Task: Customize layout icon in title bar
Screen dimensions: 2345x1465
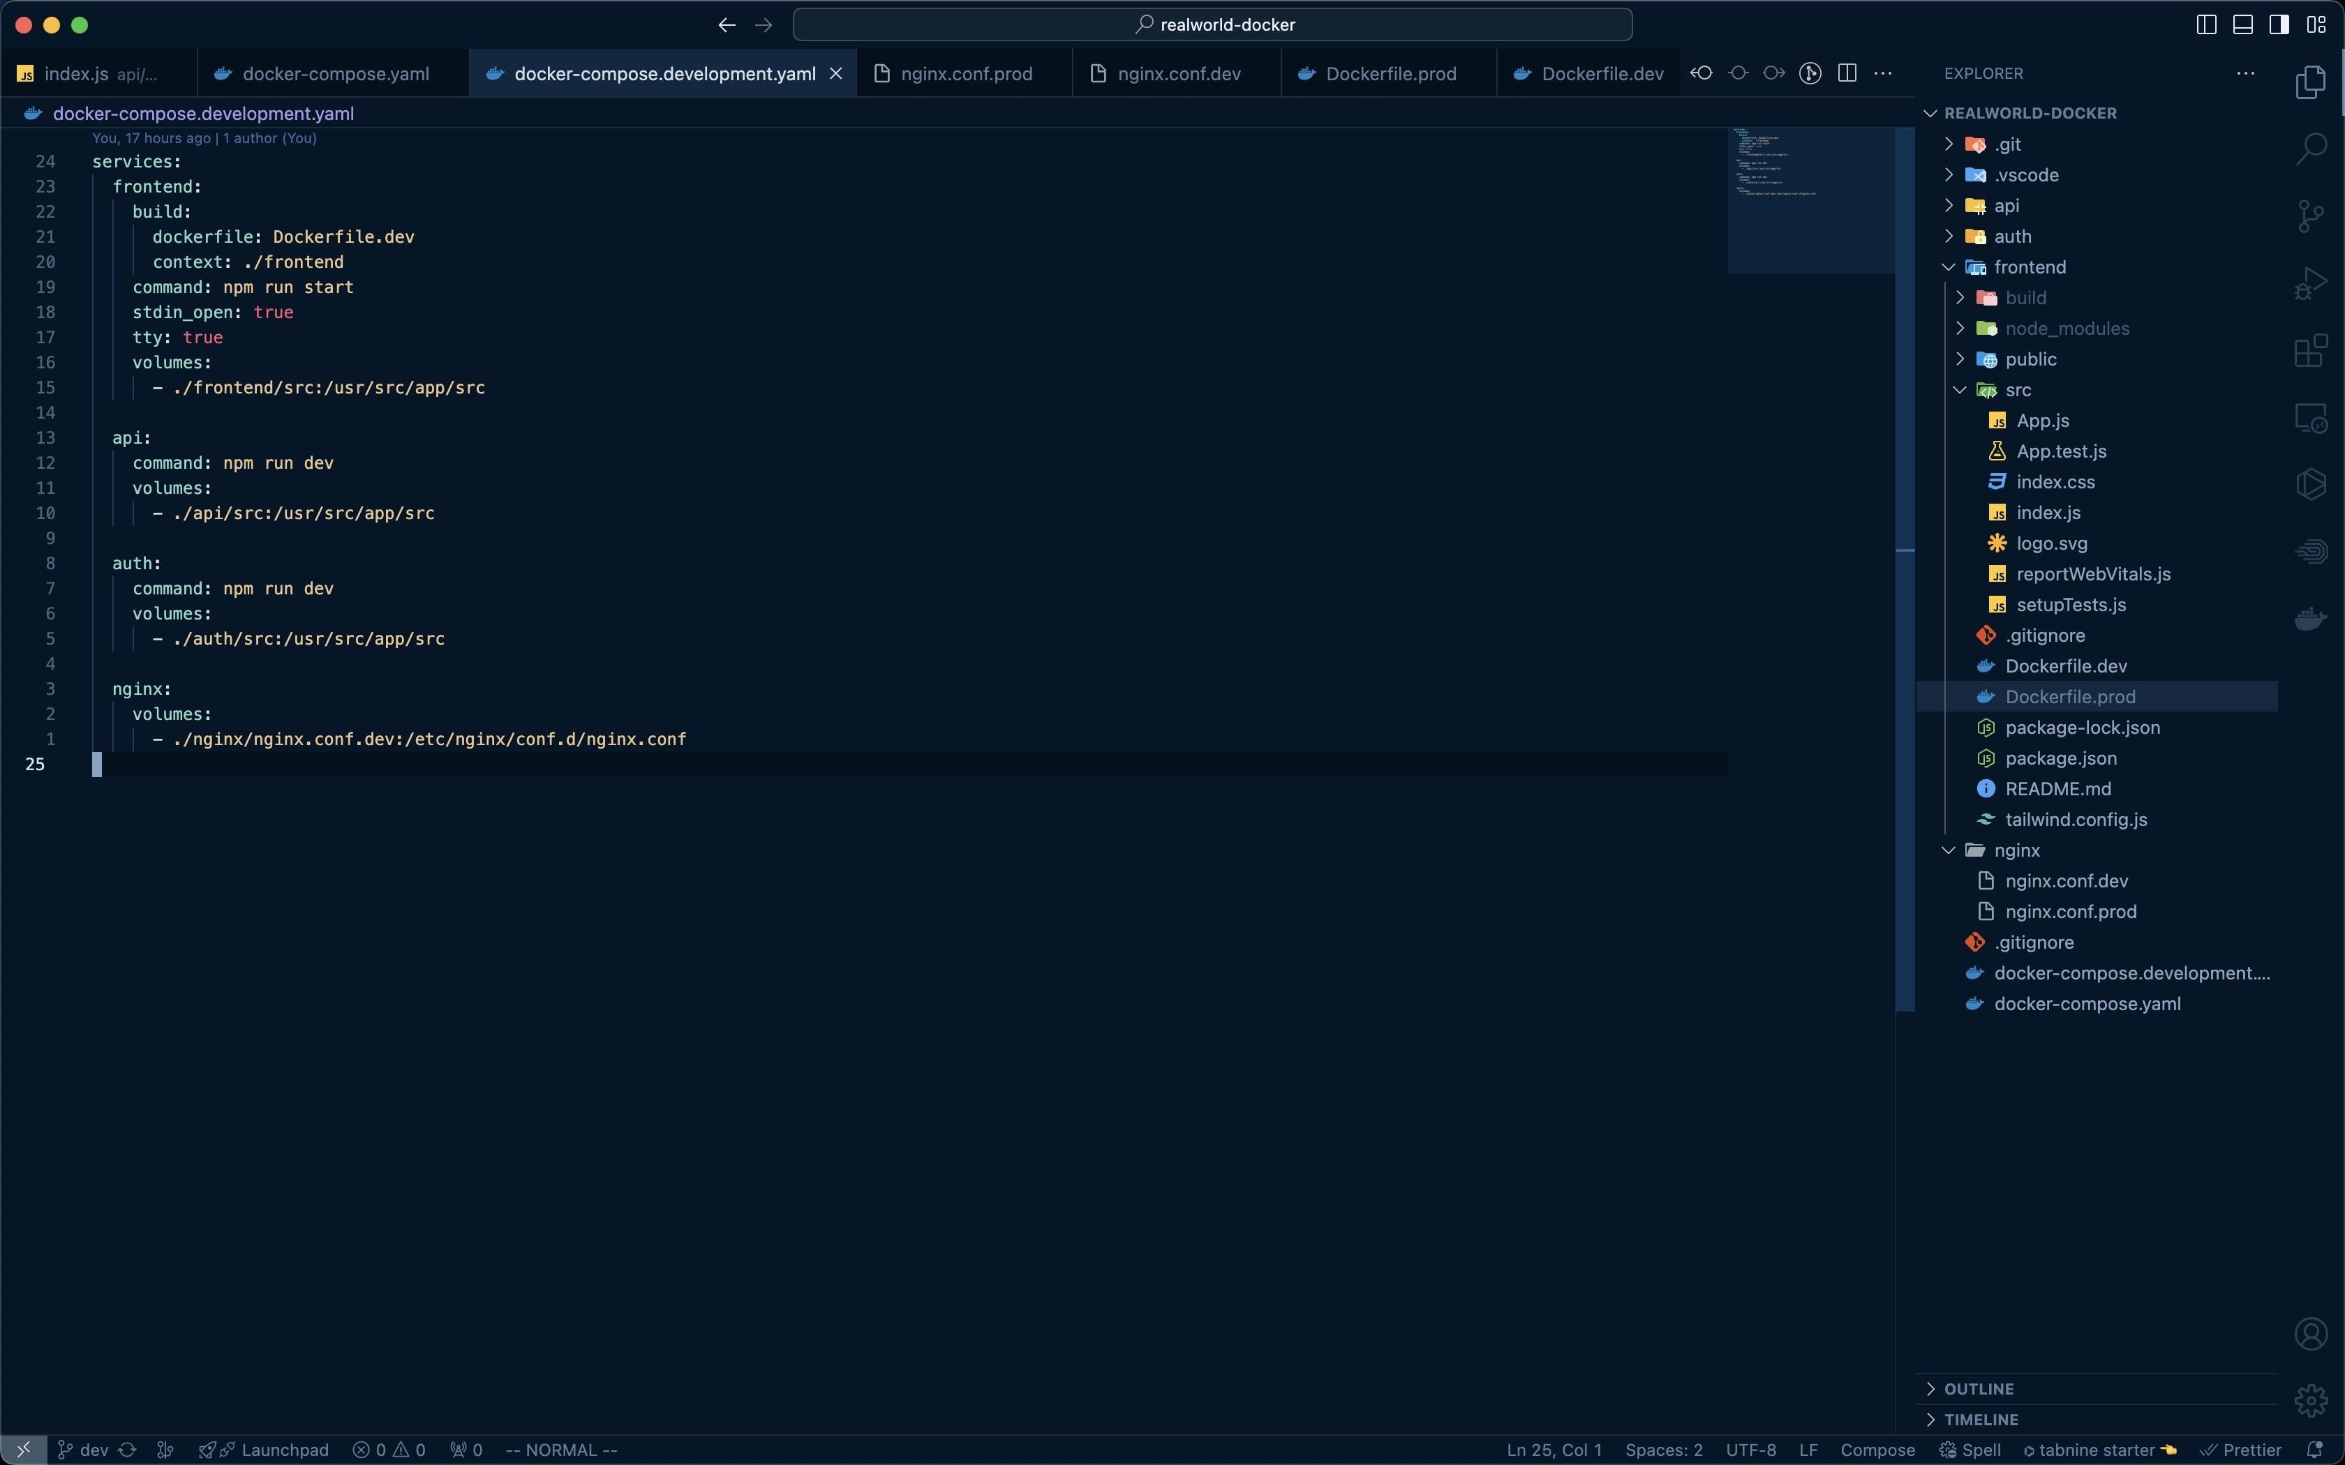Action: (x=2316, y=25)
